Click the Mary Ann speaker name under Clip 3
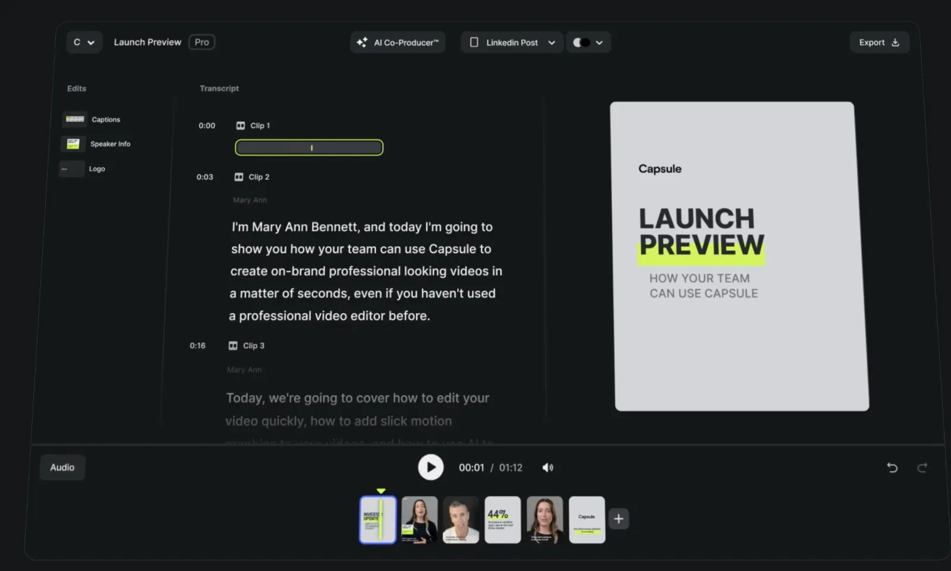Screen dimensions: 951x571 click(244, 370)
